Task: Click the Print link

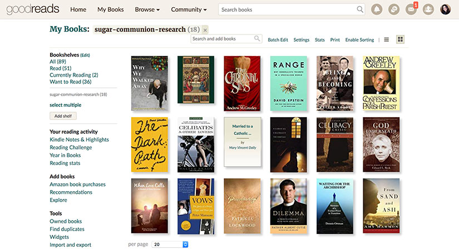Action: (335, 40)
